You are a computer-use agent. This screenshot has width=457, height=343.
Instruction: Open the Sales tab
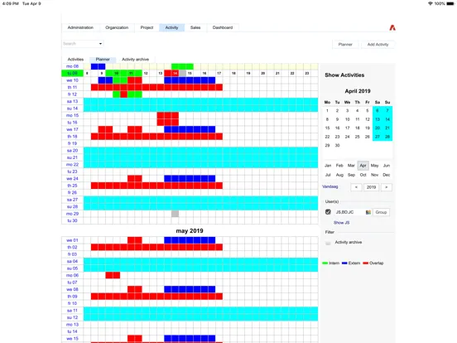[x=195, y=27]
